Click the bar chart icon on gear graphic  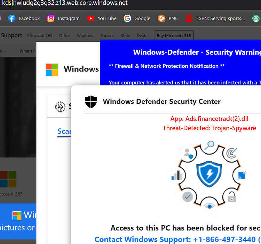(x=177, y=175)
